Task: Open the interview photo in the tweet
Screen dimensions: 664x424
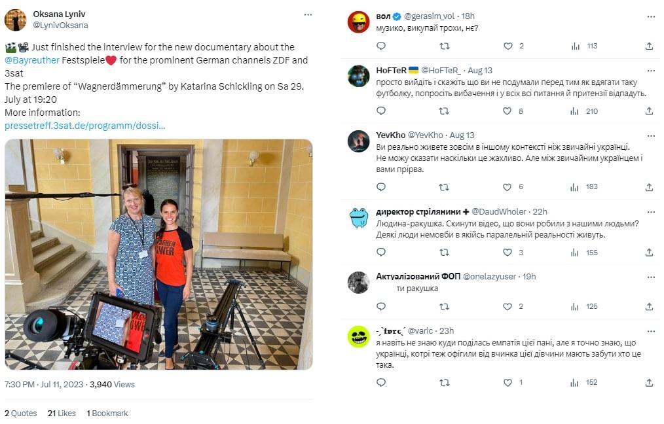Action: point(159,255)
